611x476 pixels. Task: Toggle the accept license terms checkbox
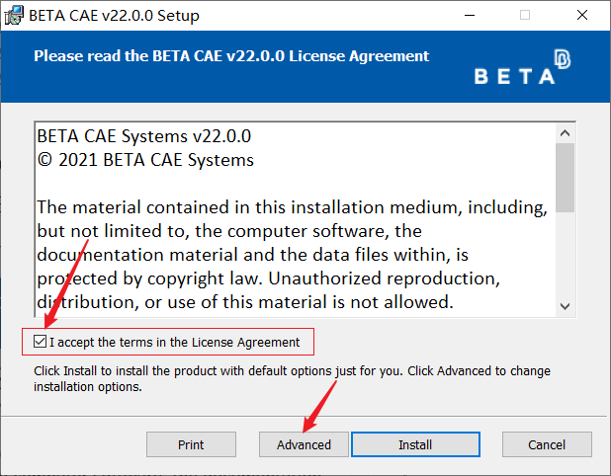coord(39,343)
